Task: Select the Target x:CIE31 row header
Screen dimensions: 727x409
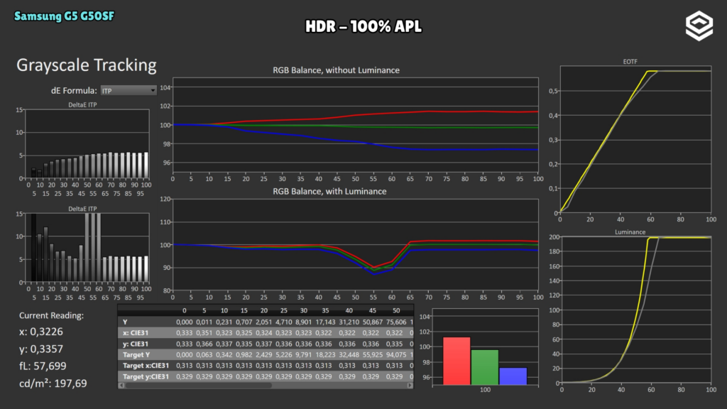Action: 146,366
